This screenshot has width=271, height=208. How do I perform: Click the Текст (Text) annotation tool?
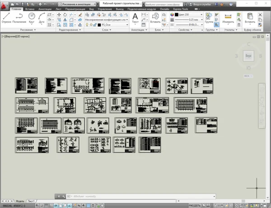[x=135, y=18]
